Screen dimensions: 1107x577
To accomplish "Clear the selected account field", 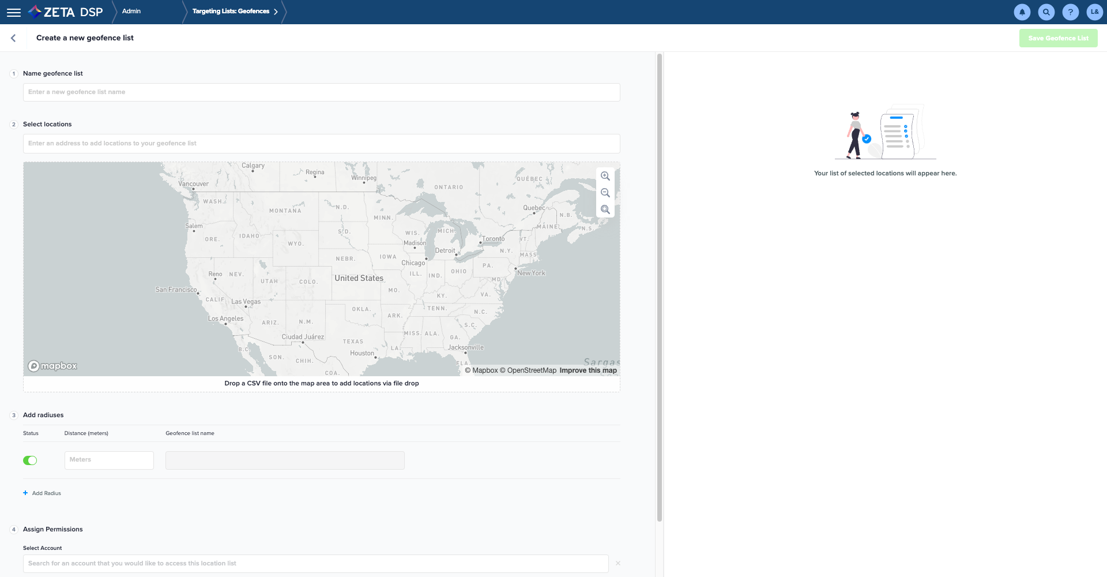I will tap(617, 563).
